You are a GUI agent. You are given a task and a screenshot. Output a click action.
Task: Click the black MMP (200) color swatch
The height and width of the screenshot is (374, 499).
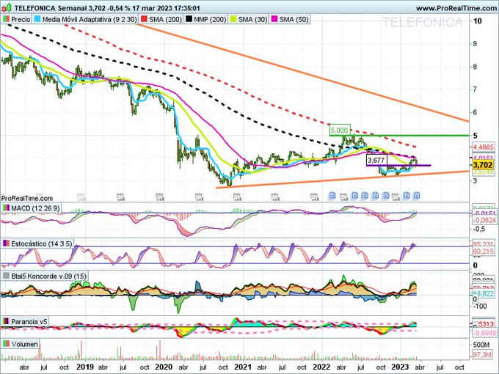pyautogui.click(x=189, y=19)
